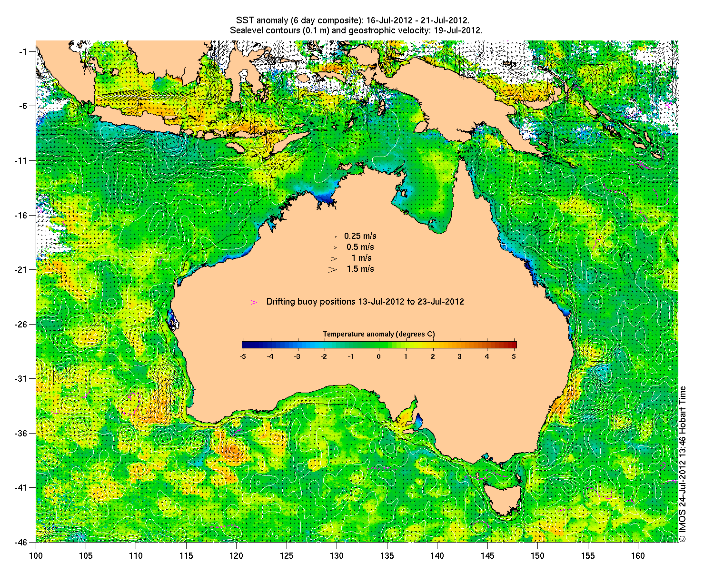Select the green zero-anomaly section of the colorbar

(x=379, y=345)
